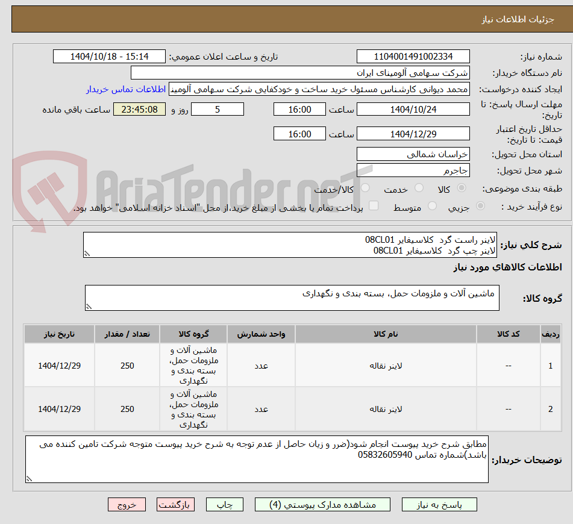The width and height of the screenshot is (573, 524).
Task: Toggle the Islamic treasury payment checkbox
Action: coord(374,206)
